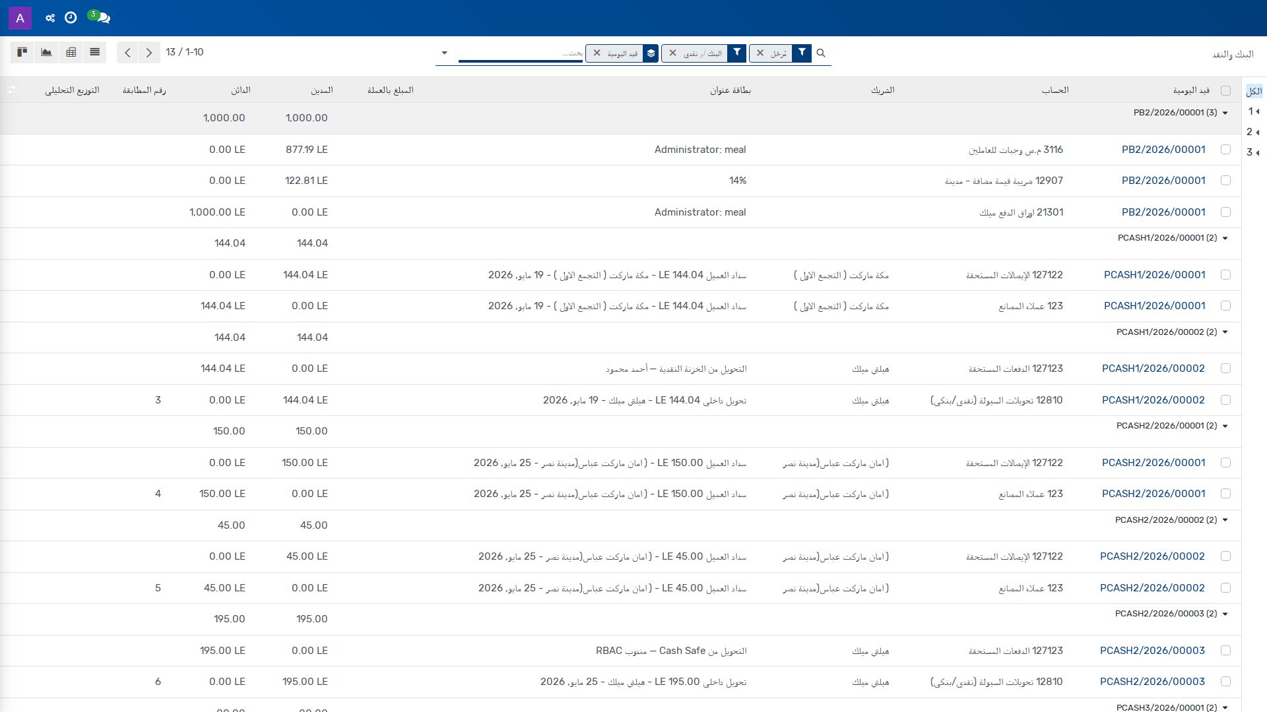Go to previous page of records

(x=127, y=52)
